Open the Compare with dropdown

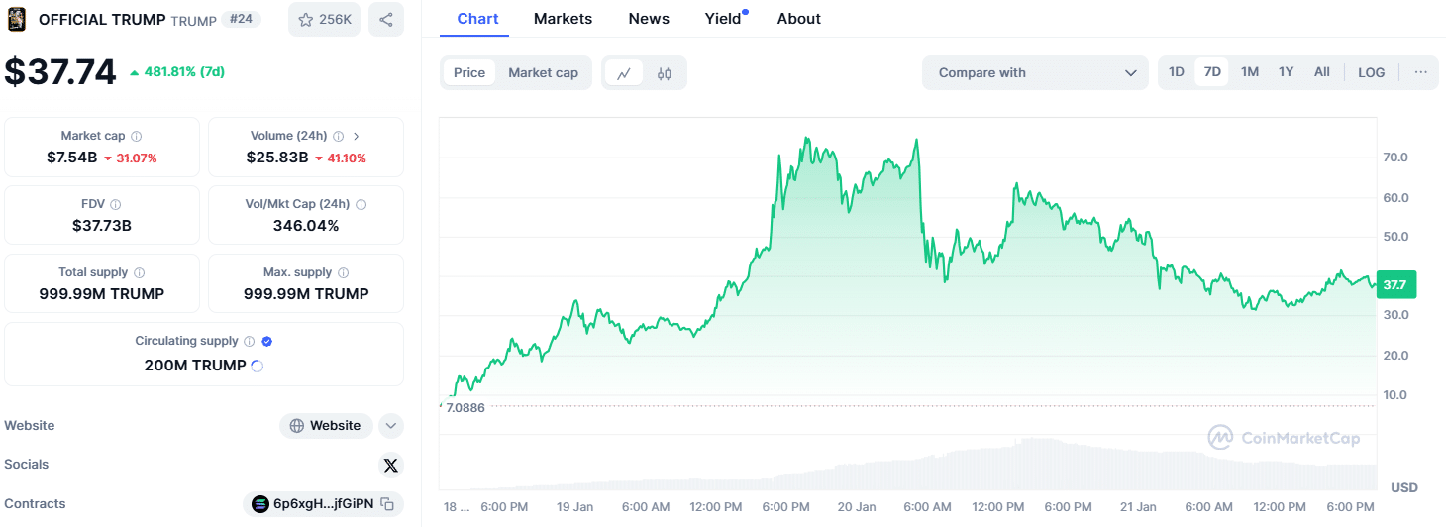1035,72
